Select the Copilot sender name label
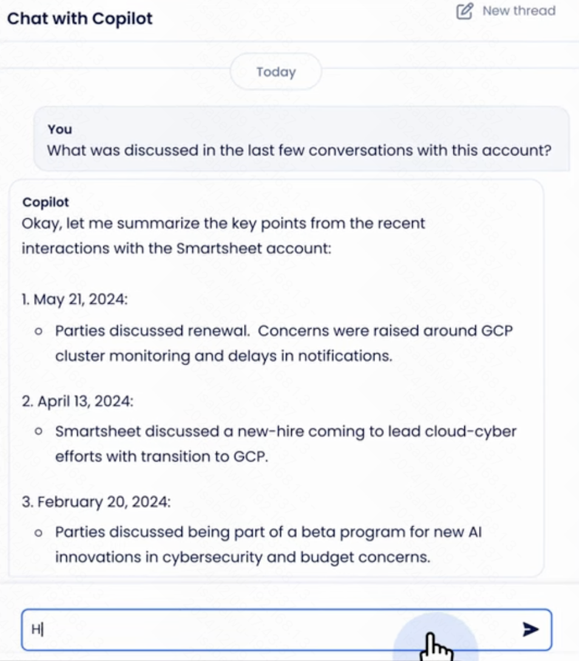This screenshot has height=661, width=579. (x=46, y=202)
